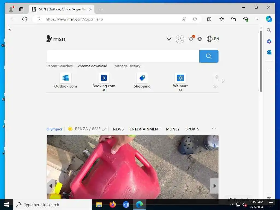This screenshot has width=280, height=210.
Task: Open a new tab with plus button
Action: tap(100, 9)
